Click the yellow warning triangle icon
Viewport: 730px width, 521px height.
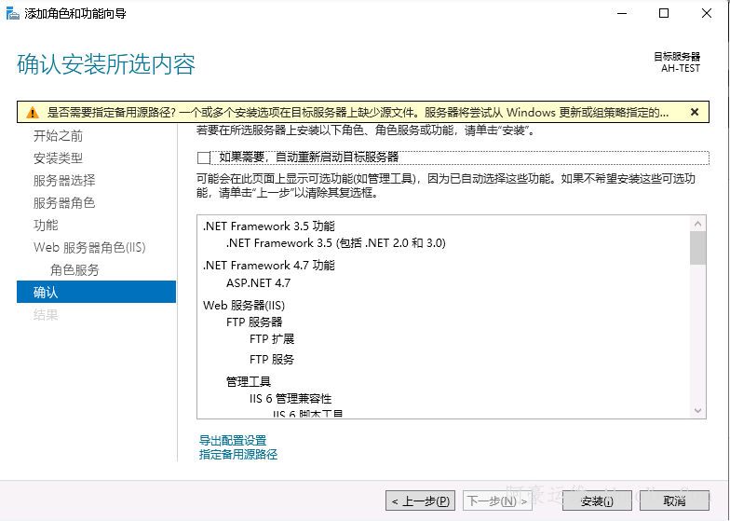point(33,113)
